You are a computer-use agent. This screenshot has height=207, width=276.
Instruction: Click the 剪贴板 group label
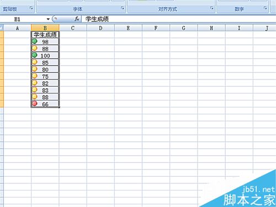tap(10, 9)
